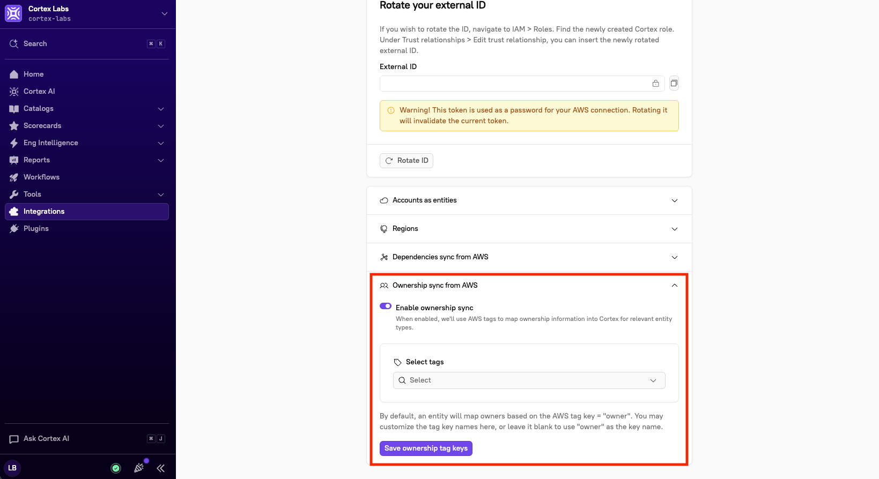The height and width of the screenshot is (479, 879).
Task: Click the Plugins plug icon
Action: [x=14, y=229]
